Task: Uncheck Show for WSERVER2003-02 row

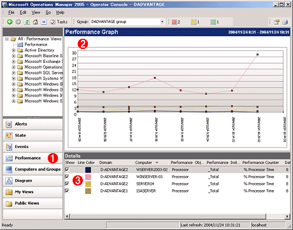Action: (67, 170)
